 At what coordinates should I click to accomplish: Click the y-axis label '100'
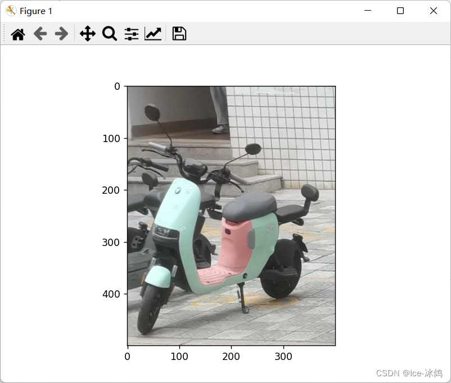[111, 139]
